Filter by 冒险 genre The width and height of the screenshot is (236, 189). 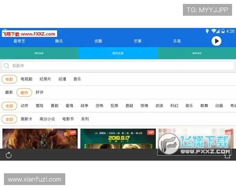click(40, 106)
